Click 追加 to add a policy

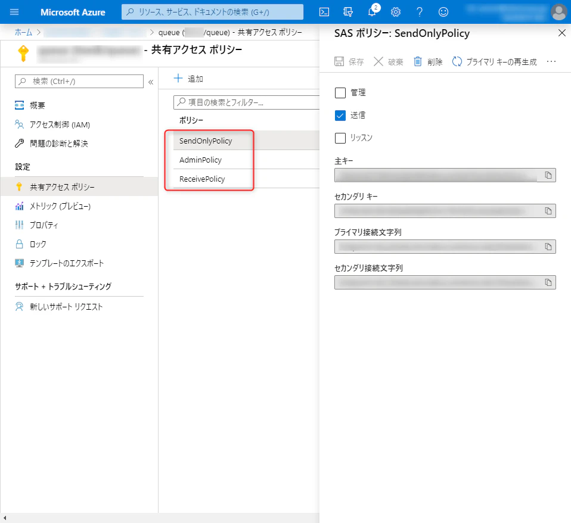188,79
